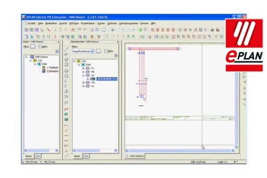Toggle the Aktiv checkbox in the Betriebsmittel panel
The image size is (267, 178).
(x=106, y=51)
